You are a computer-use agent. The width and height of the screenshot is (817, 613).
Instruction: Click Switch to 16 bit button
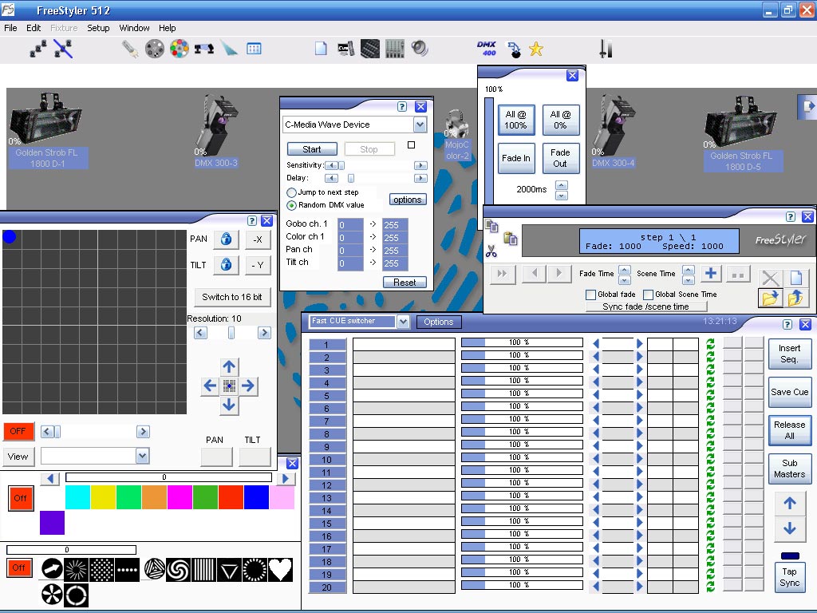[232, 297]
